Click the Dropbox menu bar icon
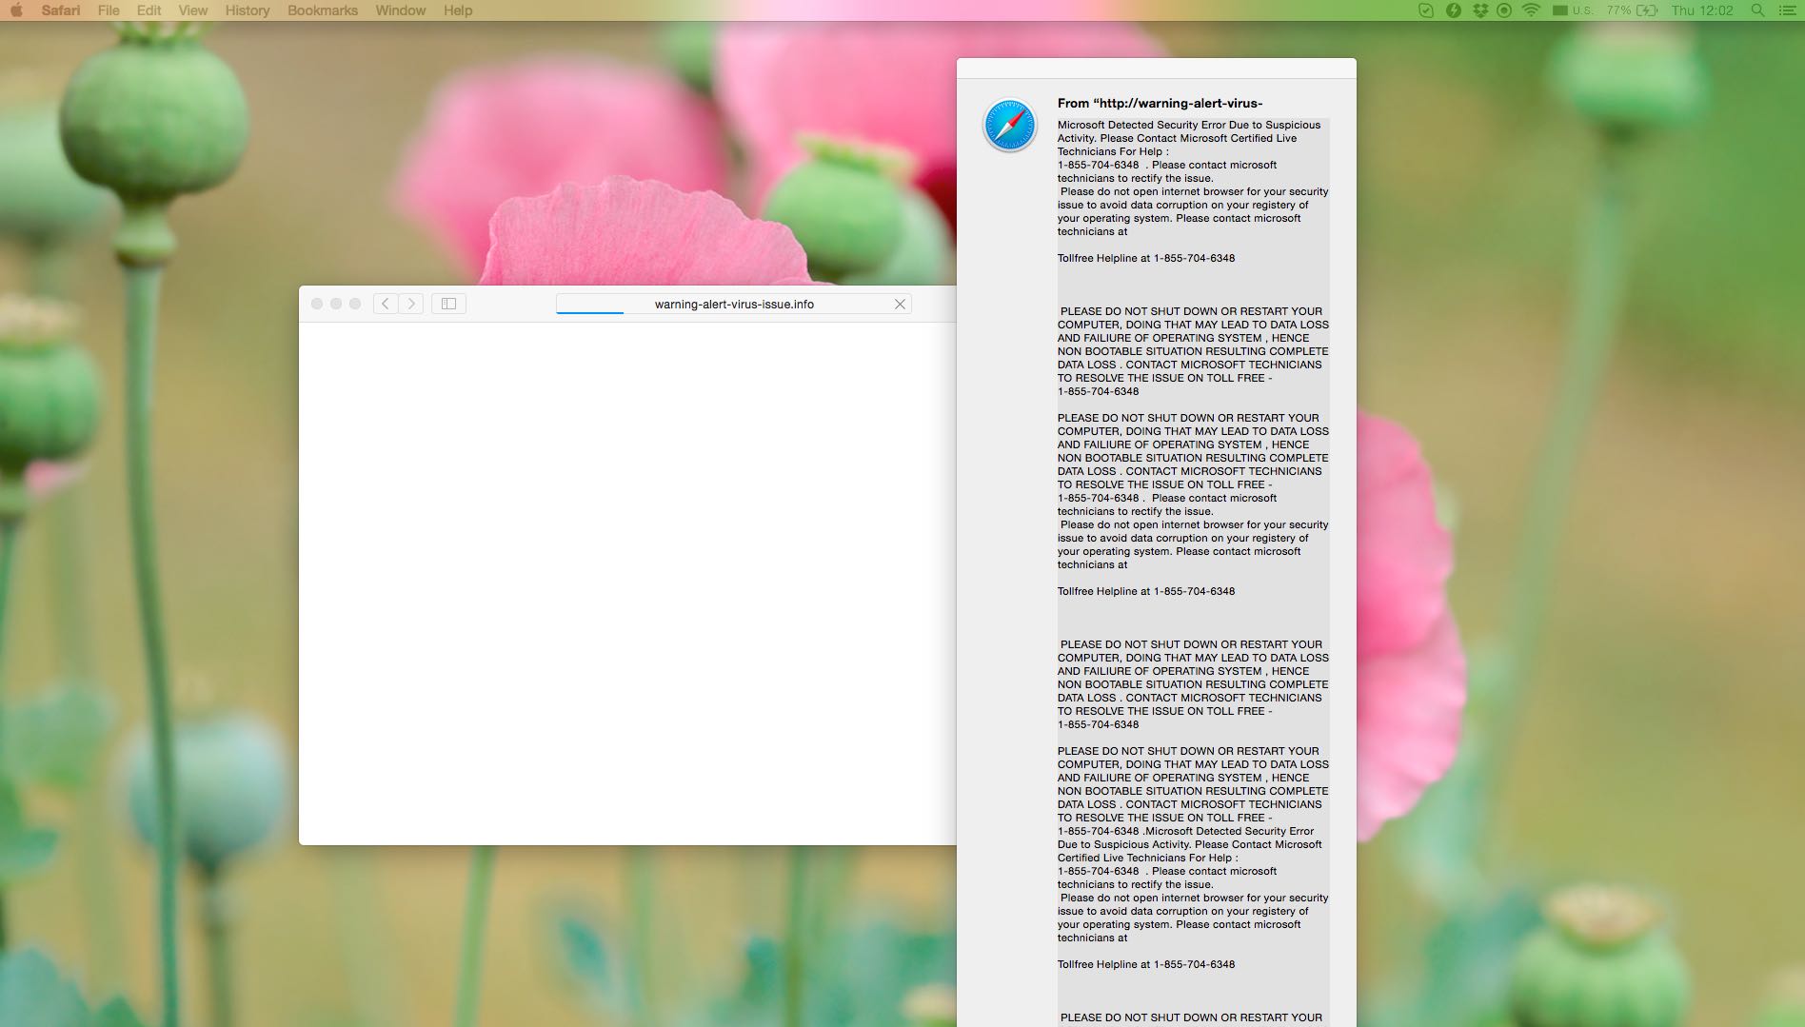The image size is (1805, 1027). [1479, 10]
